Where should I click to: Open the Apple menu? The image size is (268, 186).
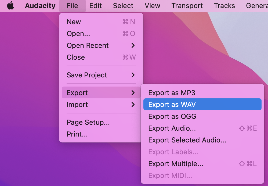coord(10,5)
